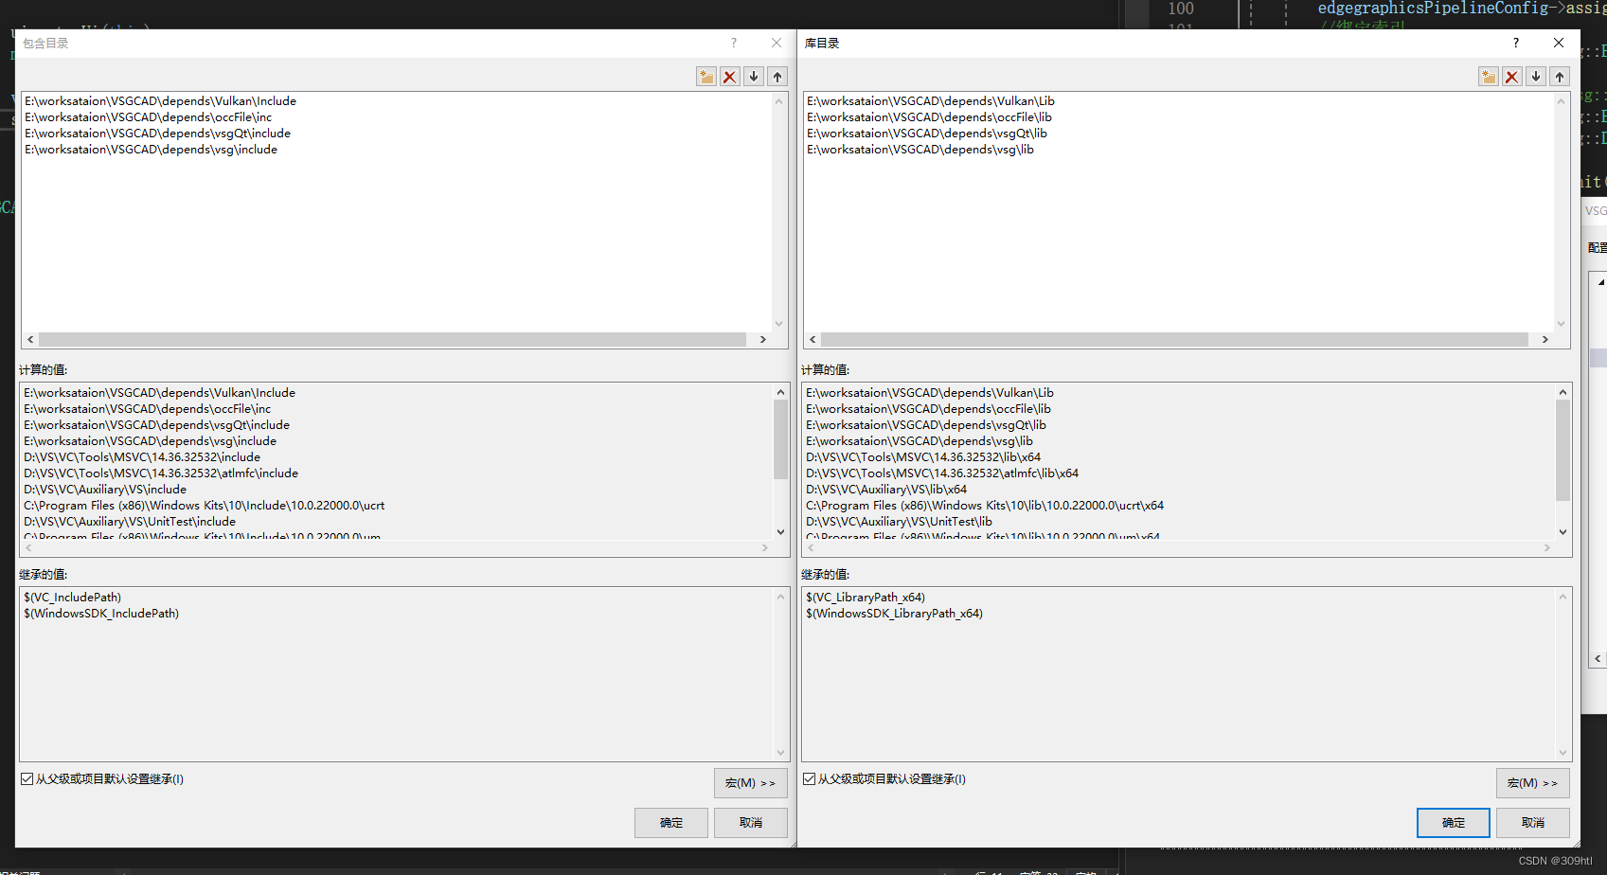Click scroll-up arrow of Library computed values

click(x=1563, y=392)
